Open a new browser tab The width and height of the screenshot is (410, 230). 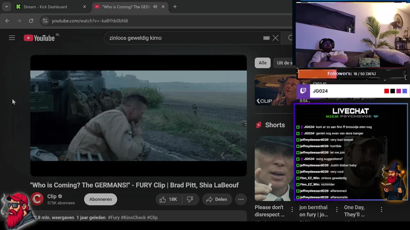coord(175,7)
